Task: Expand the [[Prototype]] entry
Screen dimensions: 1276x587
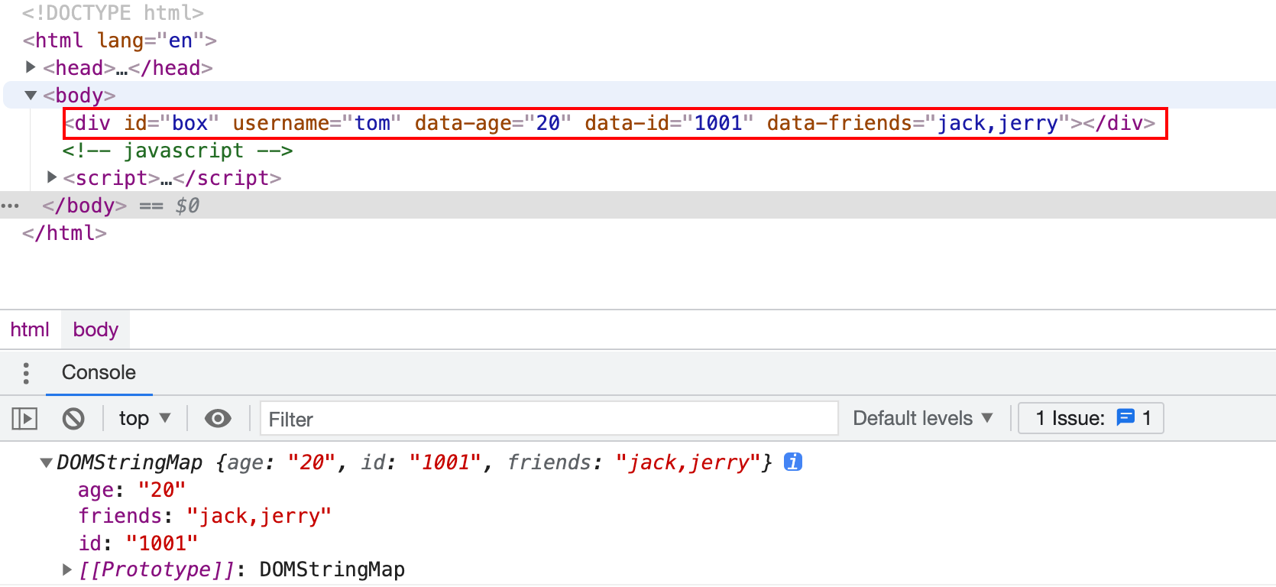Action: [67, 569]
